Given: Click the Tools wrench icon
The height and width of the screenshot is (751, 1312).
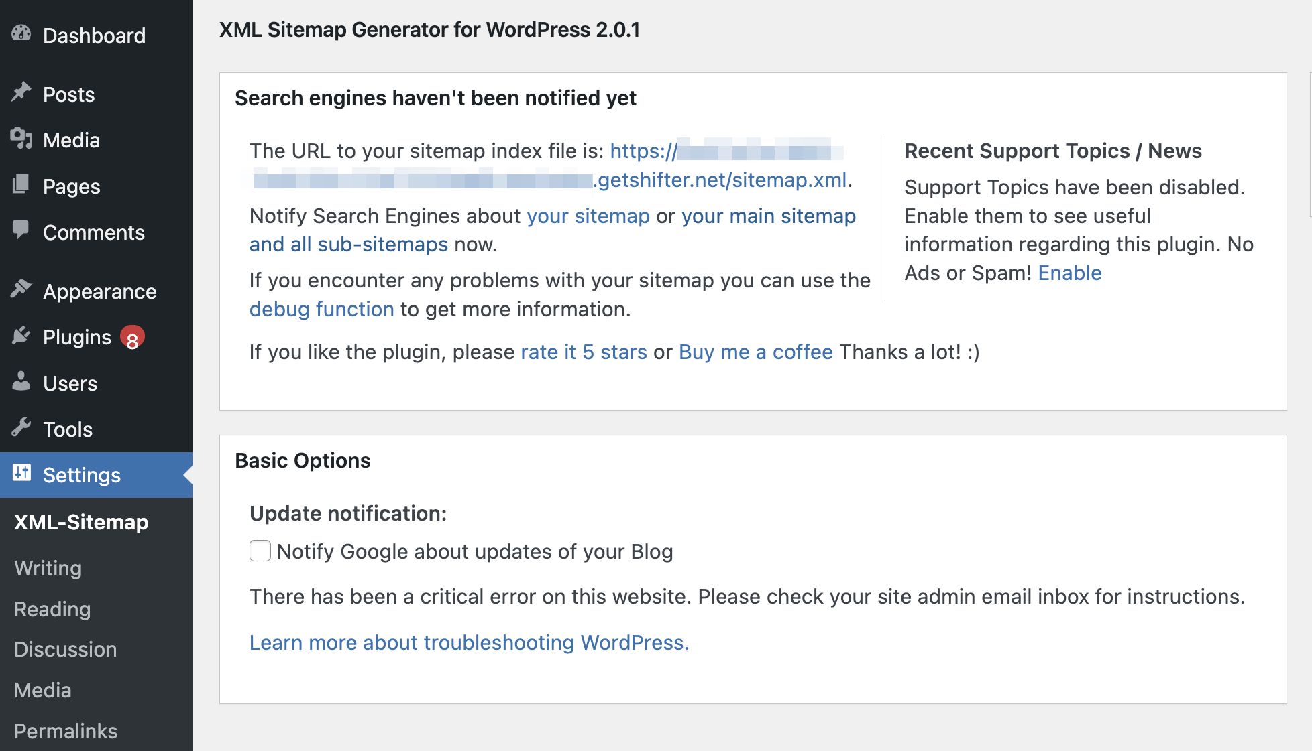Looking at the screenshot, I should pyautogui.click(x=21, y=427).
